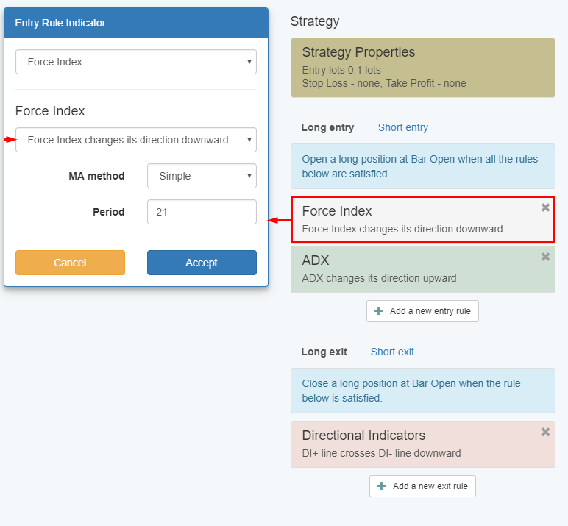Select the Force Index rule card

coord(412,219)
